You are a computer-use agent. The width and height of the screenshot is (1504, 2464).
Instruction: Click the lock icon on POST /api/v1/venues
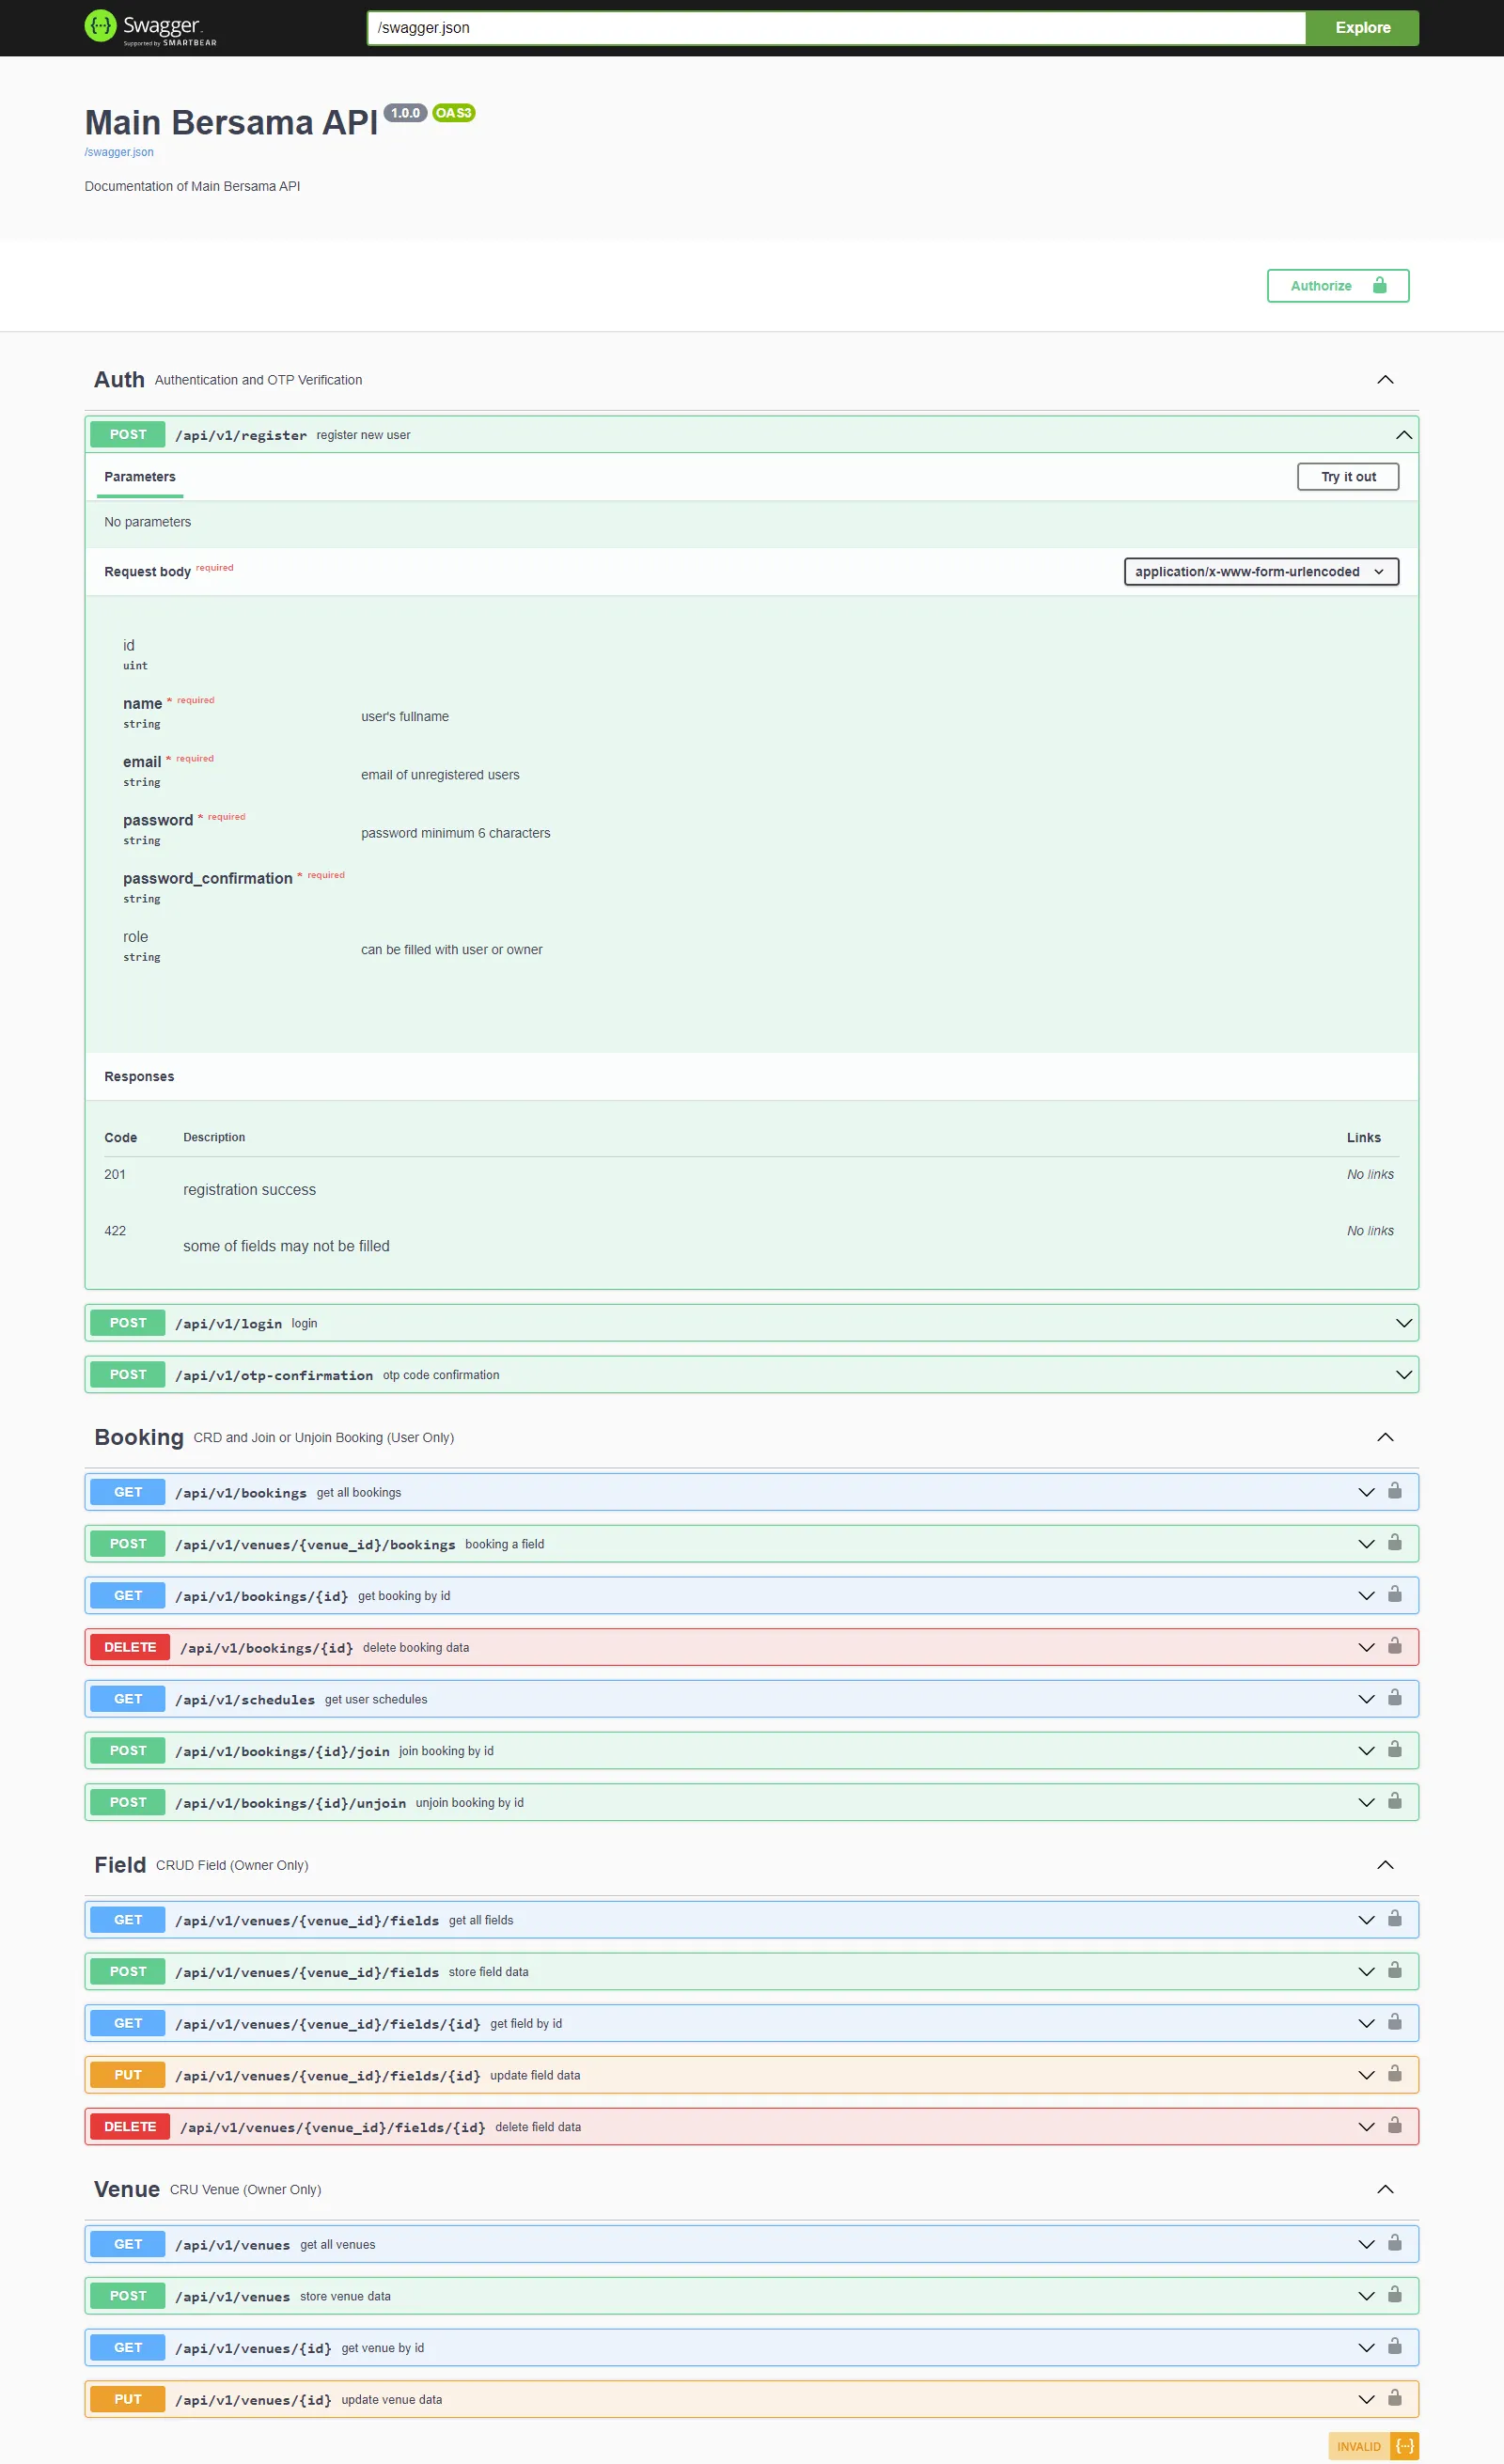pos(1394,2296)
